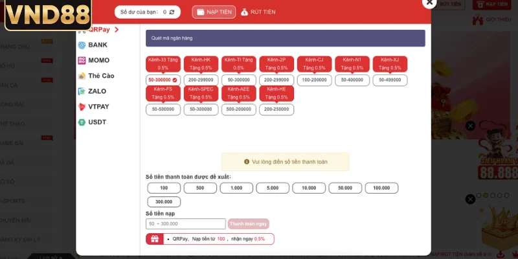
Task: Dismiss the VIP floating banner X circle
Action: 470,199
